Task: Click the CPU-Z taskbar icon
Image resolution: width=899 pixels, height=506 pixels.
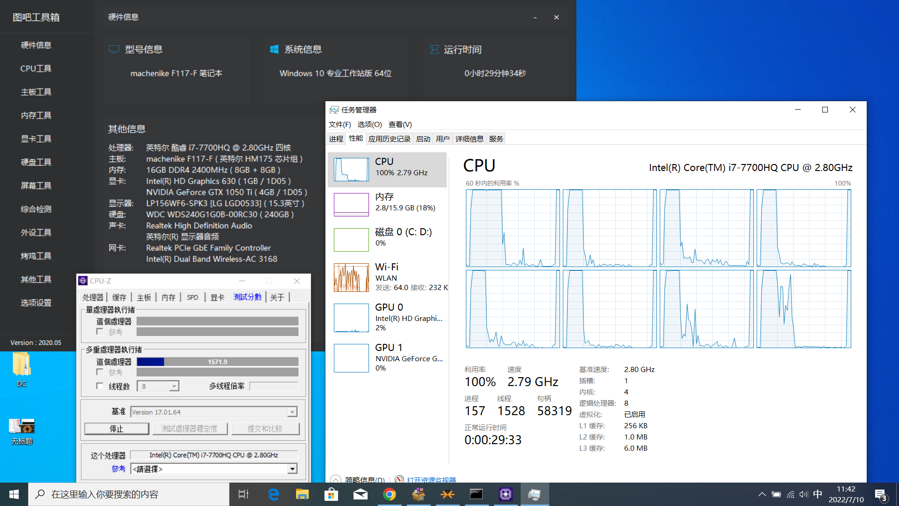Action: tap(505, 494)
